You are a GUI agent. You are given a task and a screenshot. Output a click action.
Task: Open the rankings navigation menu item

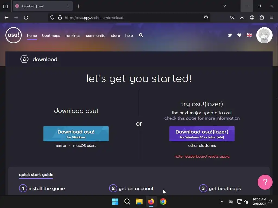point(73,35)
